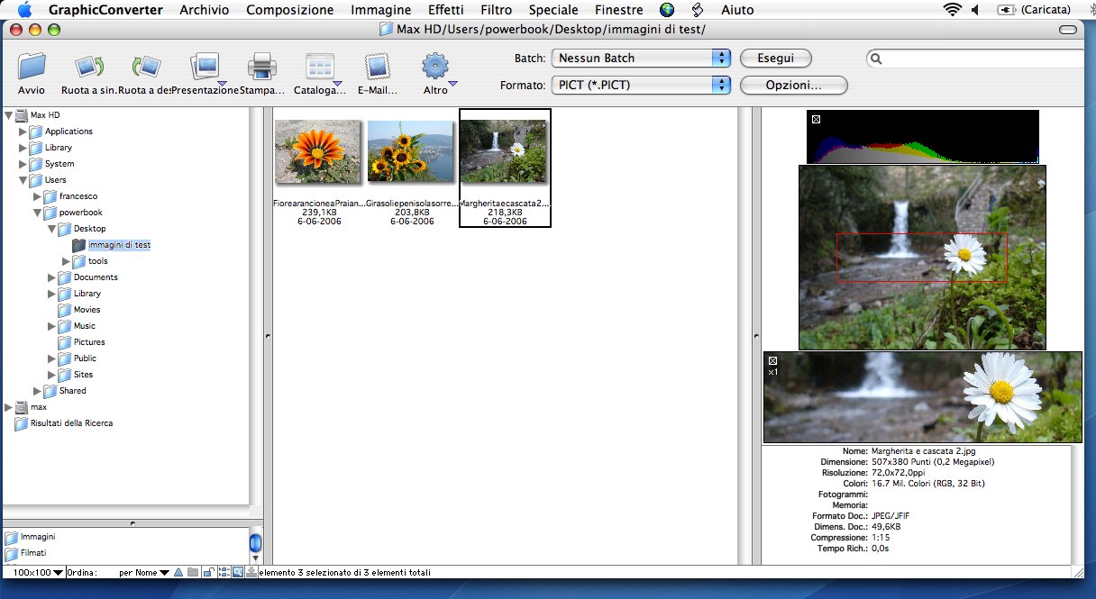Select the Girasoli sunflower thumbnail
The width and height of the screenshot is (1096, 599).
(x=411, y=152)
